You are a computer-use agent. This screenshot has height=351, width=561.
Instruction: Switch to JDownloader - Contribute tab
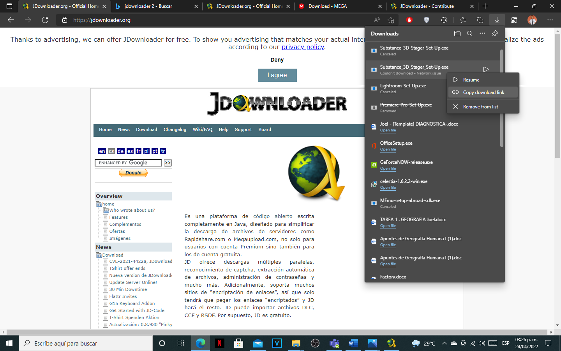(x=432, y=6)
